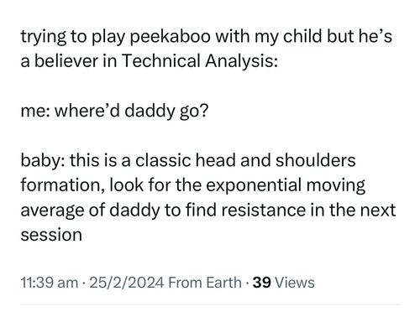The image size is (420, 312).
Task: Click the word child in first line
Action: 302,36
